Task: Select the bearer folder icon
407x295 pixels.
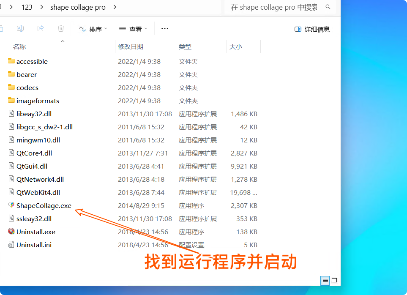Action: 11,74
